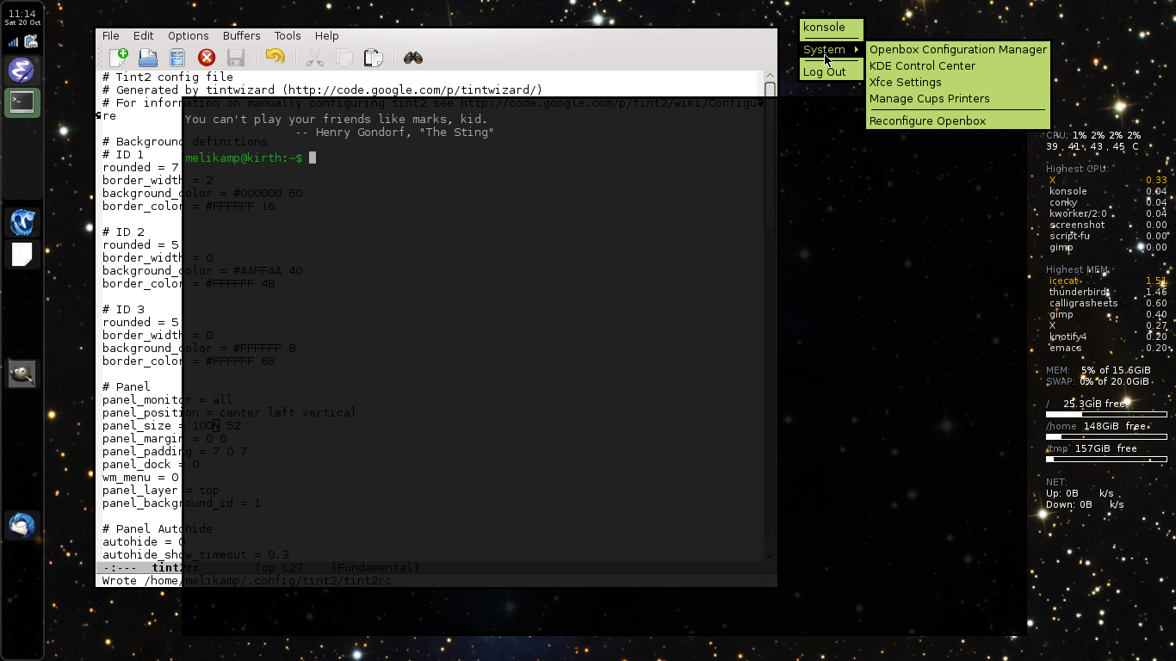Screen dimensions: 1176x661
Task: Click the tint2rc buffer name in mode line
Action: click(176, 568)
